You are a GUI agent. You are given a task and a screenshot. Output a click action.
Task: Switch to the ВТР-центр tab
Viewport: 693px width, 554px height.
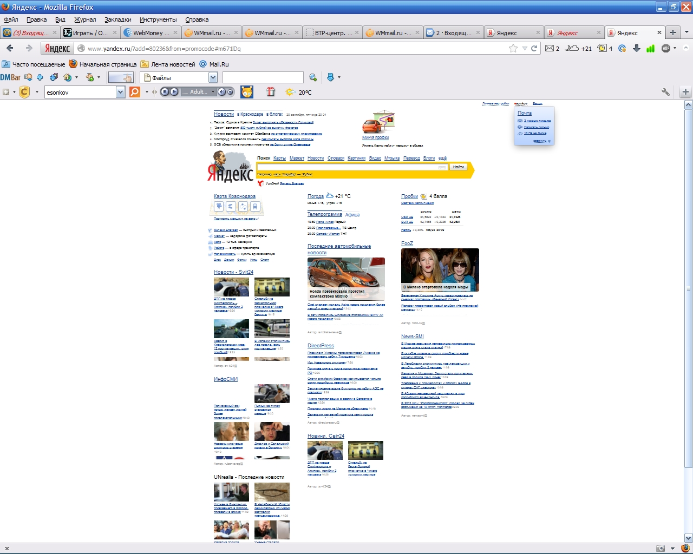(332, 32)
